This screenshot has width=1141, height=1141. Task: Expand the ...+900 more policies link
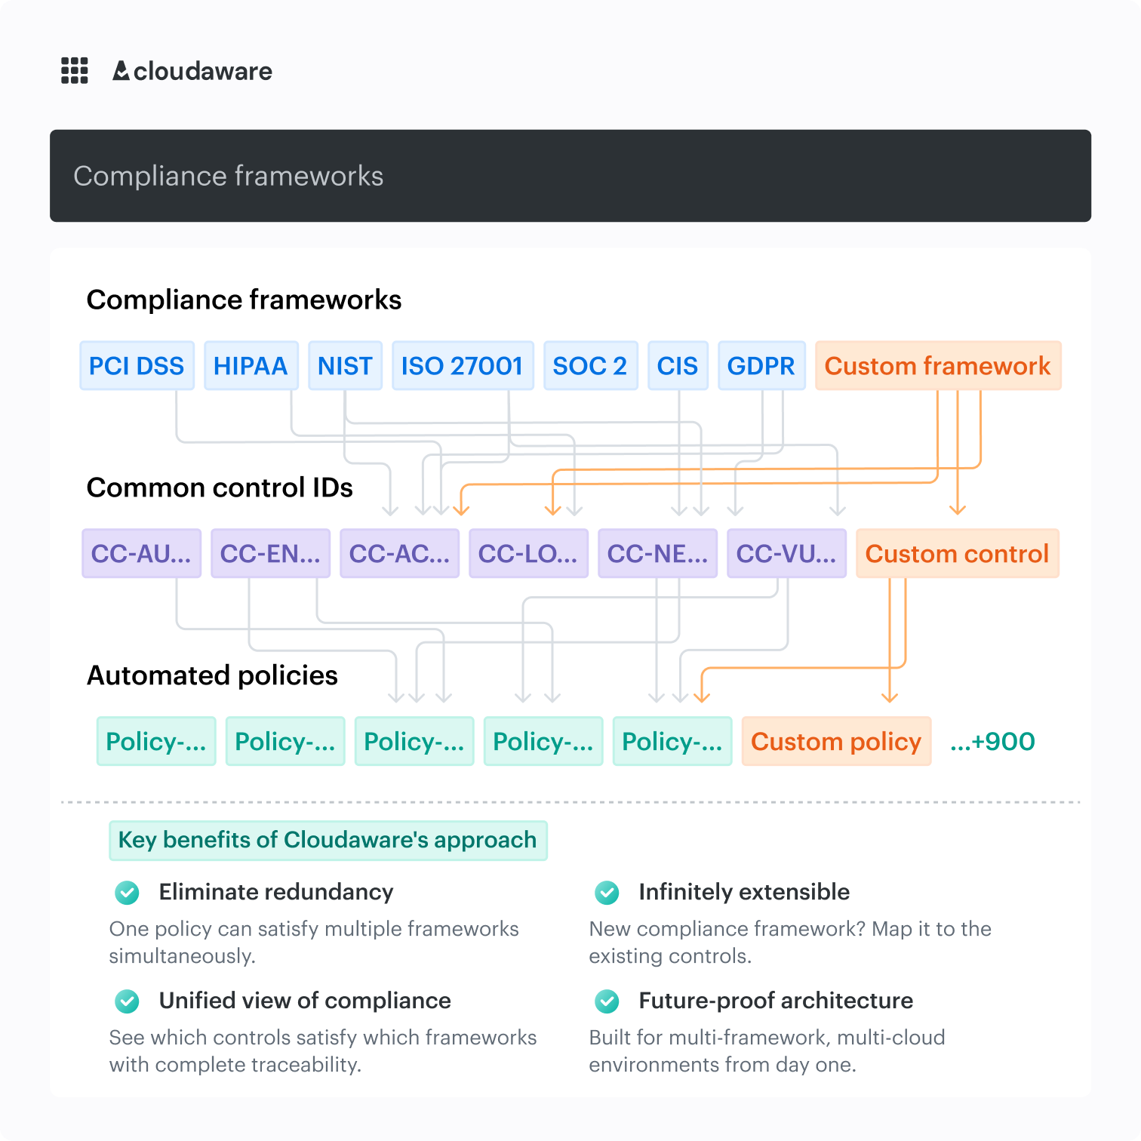(992, 742)
